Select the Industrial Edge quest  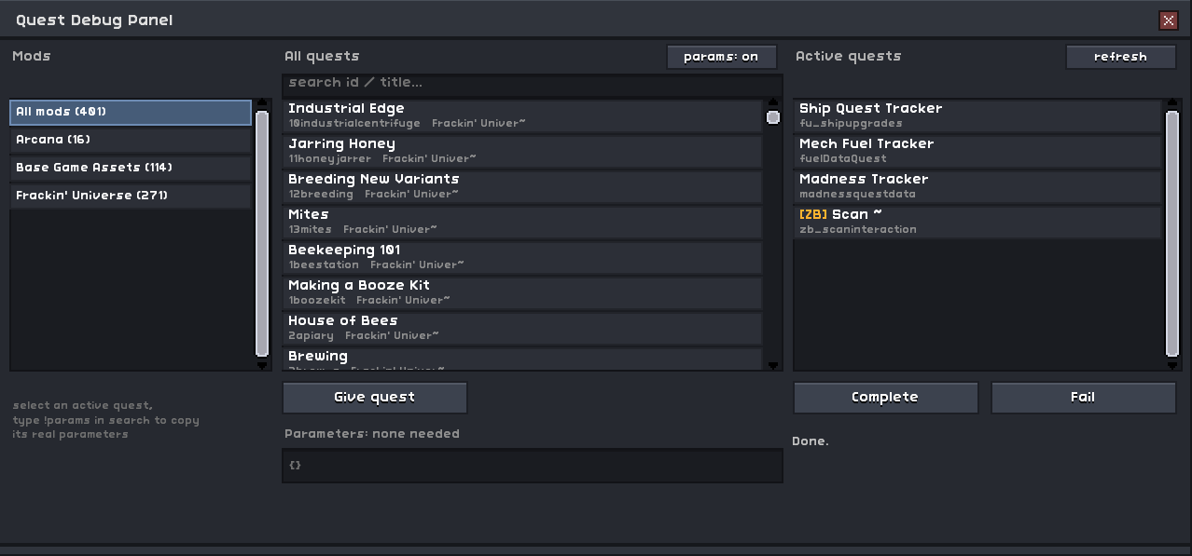click(522, 115)
